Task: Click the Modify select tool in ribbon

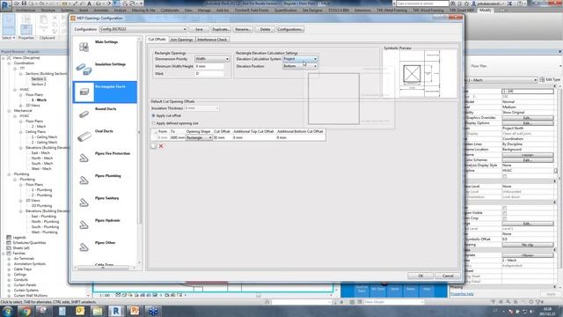Action: coord(9,24)
